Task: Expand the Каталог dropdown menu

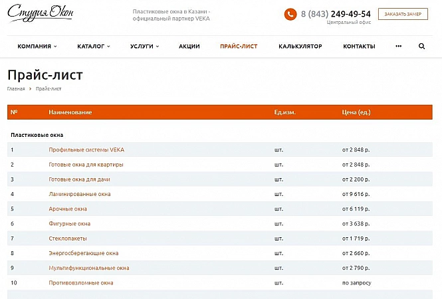Action: click(93, 47)
